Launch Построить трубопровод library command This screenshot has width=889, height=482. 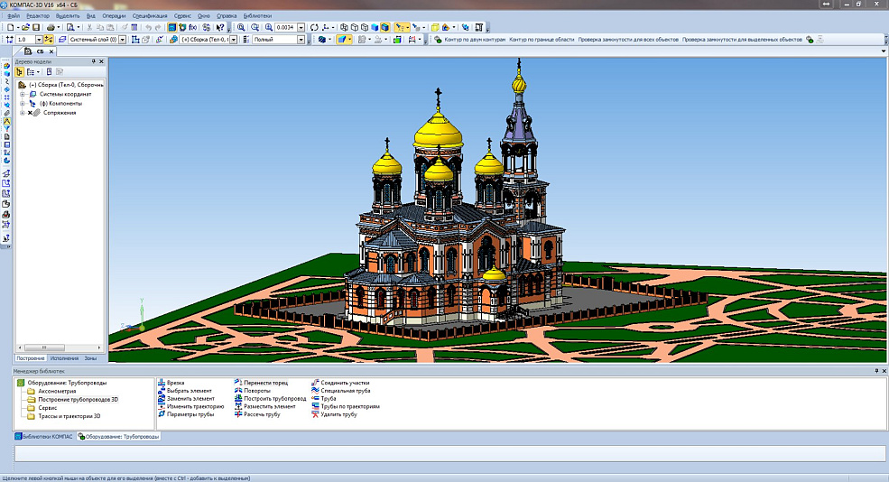tap(275, 398)
